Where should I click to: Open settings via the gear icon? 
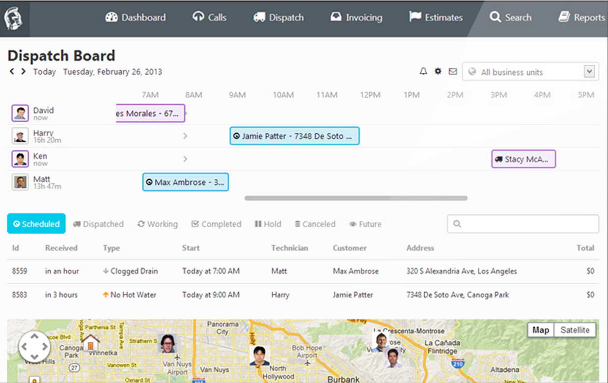coord(438,72)
